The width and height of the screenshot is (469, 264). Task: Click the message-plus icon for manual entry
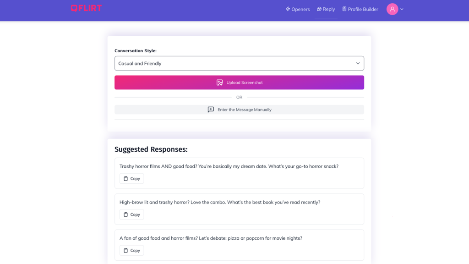coord(211,110)
